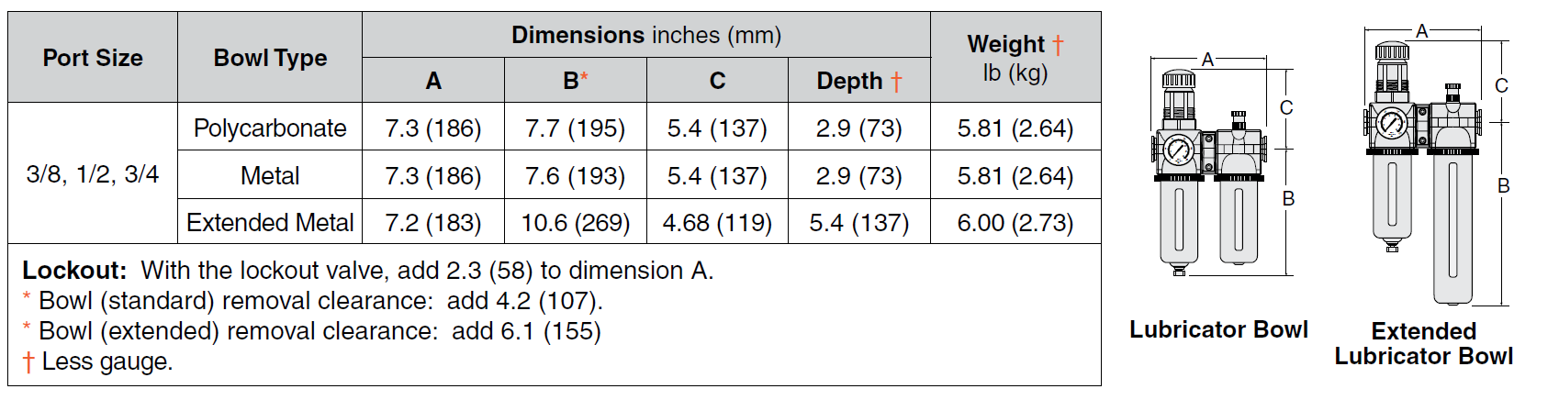Select the Extended Metal bowl type cell

[x=270, y=223]
